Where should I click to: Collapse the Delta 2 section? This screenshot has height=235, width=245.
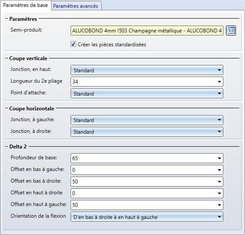(x=6, y=146)
